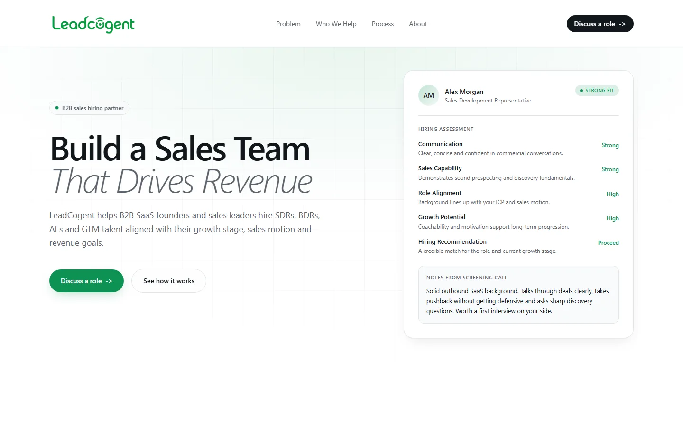
Task: Click the High rating beside Growth Potential
Action: (x=613, y=218)
